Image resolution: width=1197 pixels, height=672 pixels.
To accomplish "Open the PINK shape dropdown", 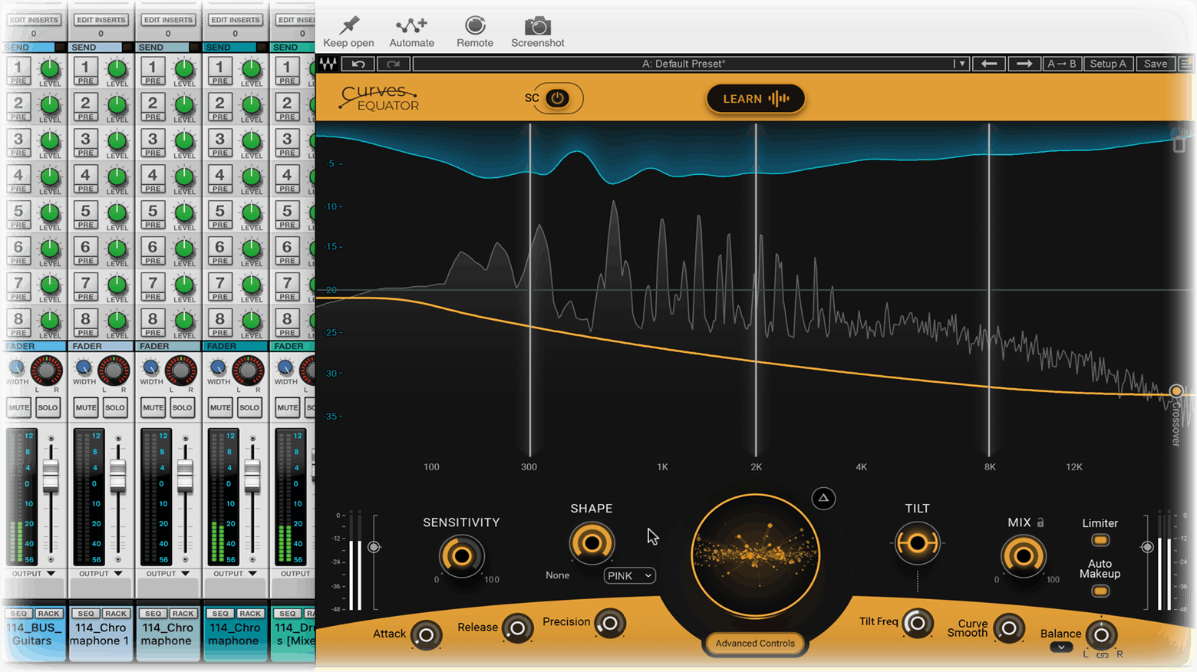I will 630,575.
